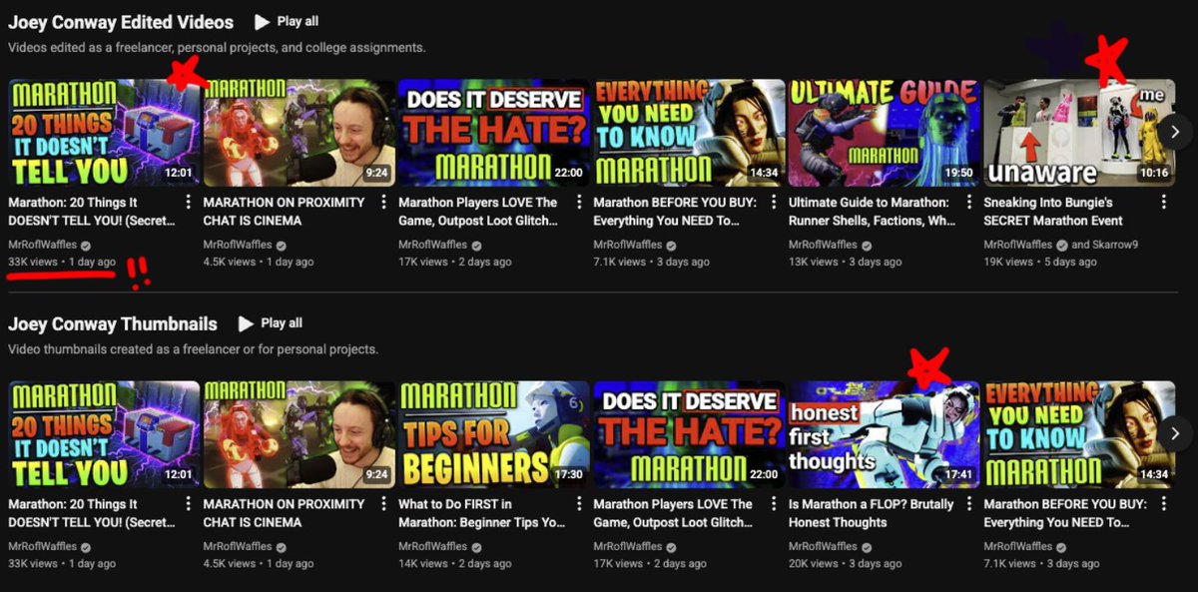
Task: Click 'Marathon BEFORE YOU BUY' title in Thumbnails shelf
Action: pyautogui.click(x=1065, y=513)
